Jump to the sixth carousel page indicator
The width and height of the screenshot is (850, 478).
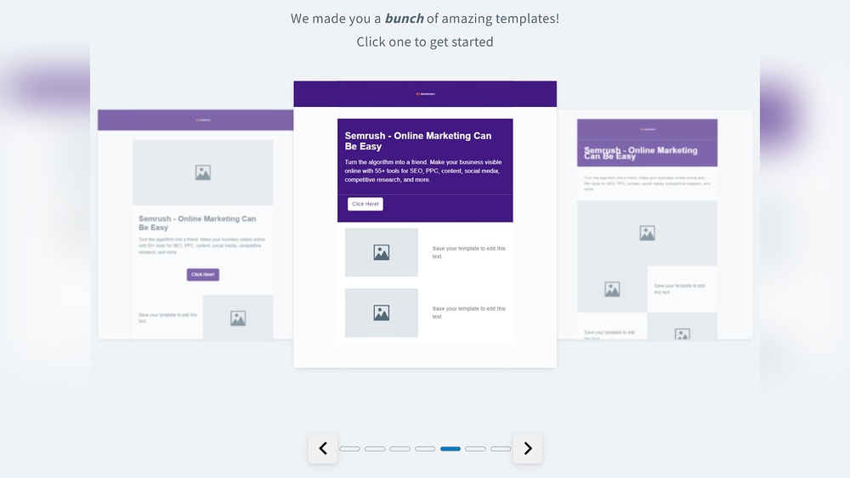[475, 449]
